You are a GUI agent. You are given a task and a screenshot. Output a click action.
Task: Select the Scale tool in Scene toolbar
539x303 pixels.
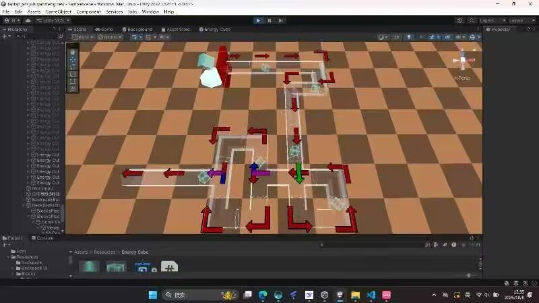pos(73,74)
